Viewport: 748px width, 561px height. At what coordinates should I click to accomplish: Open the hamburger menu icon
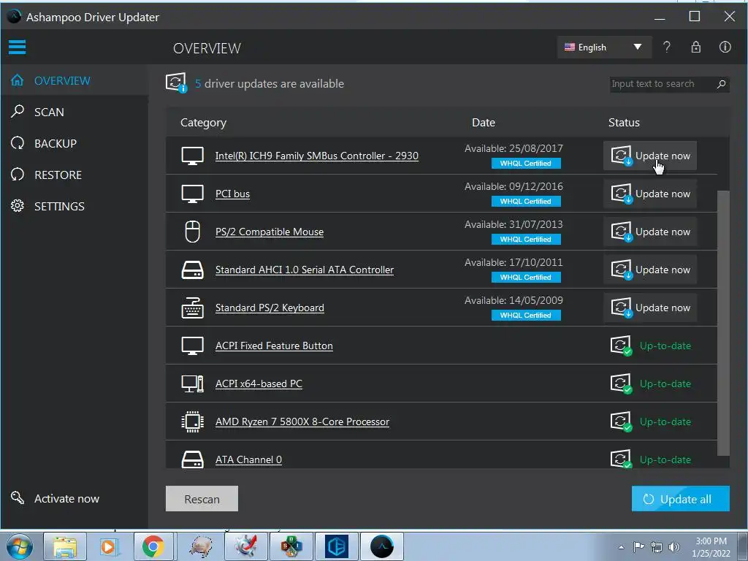coord(18,47)
